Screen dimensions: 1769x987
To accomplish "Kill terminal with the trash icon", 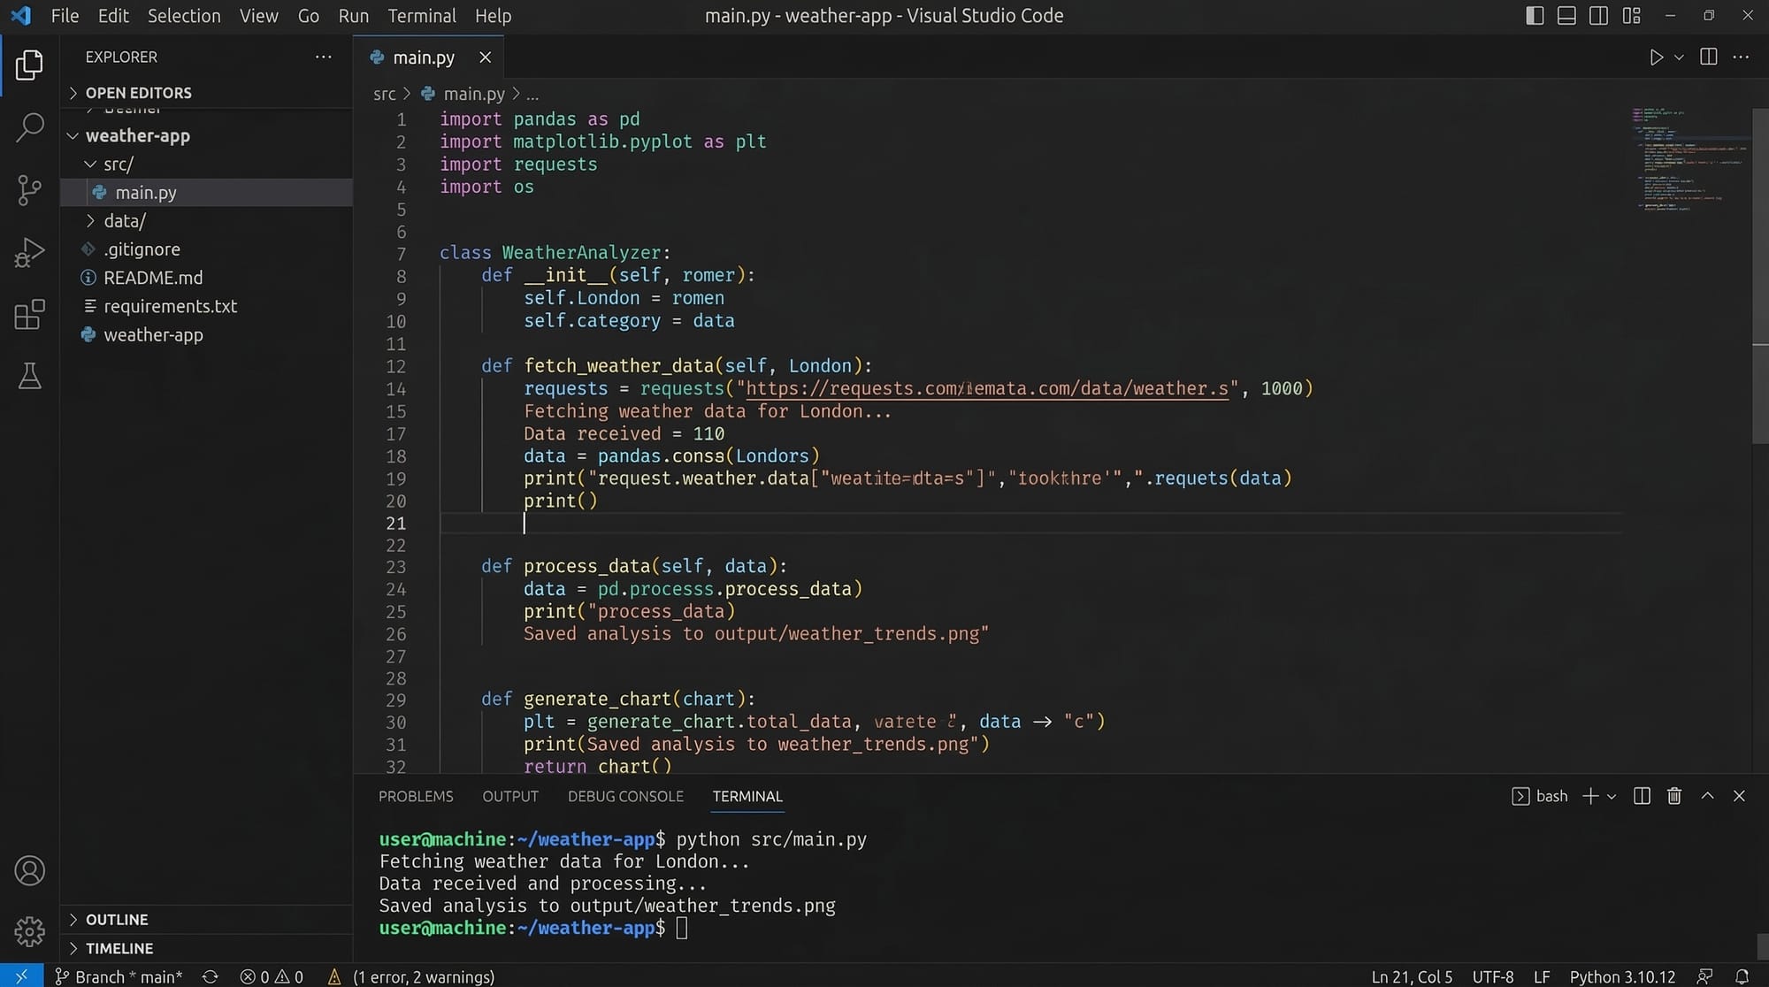I will (1673, 796).
